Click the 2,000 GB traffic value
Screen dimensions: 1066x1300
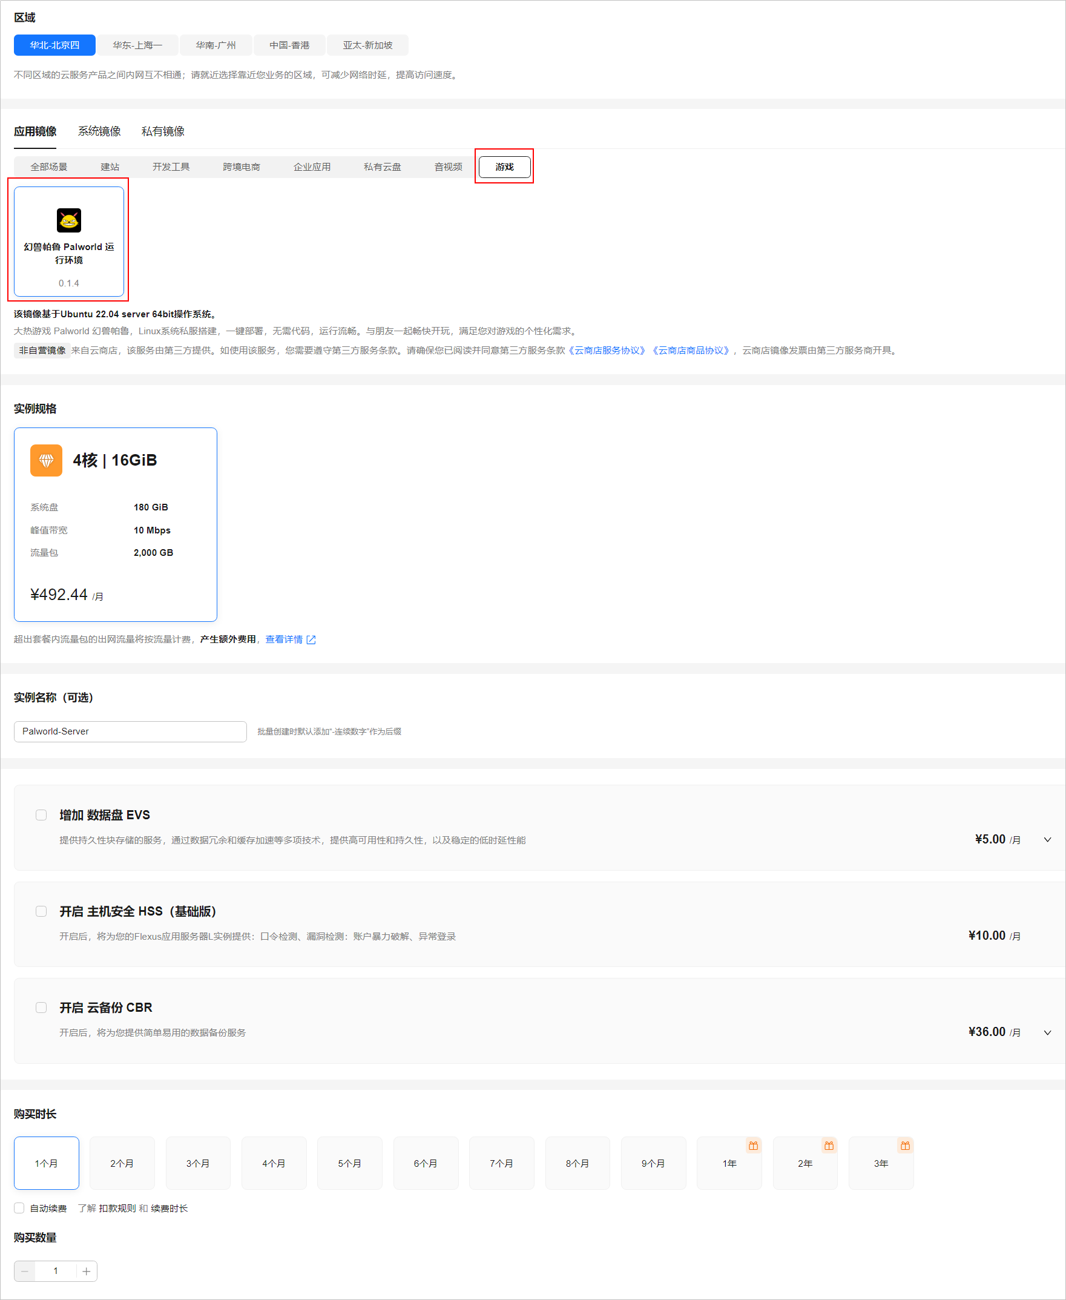point(154,553)
